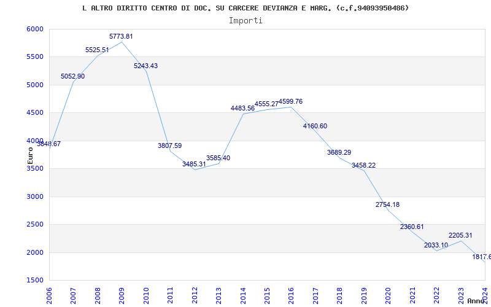
Task: Click the chart title with c.f.94093950486
Action: [x=245, y=8]
